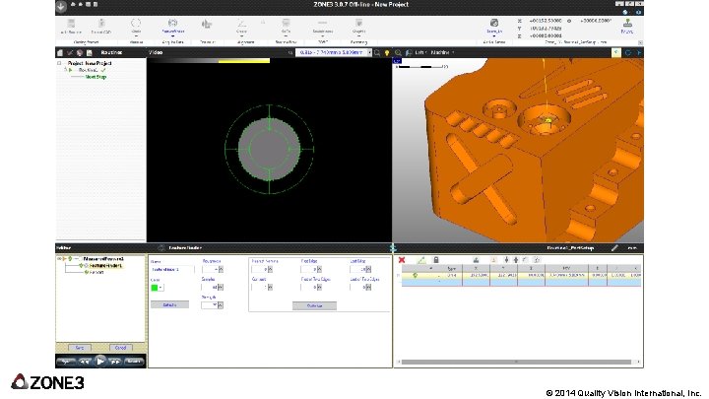Click the Import CAD ribbon icon
Image resolution: width=709 pixels, height=399 pixels.
click(101, 24)
